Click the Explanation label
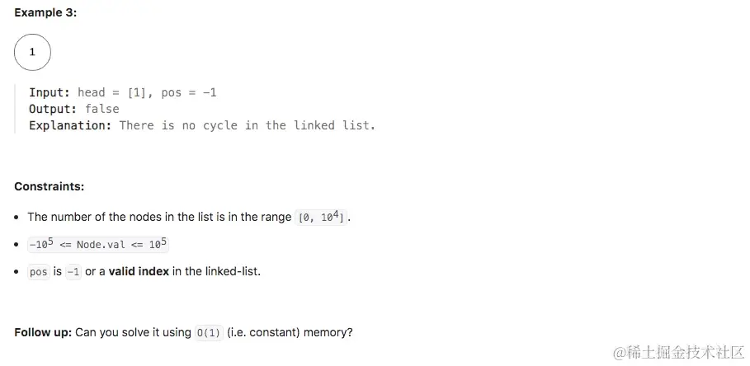The image size is (750, 366). [70, 125]
